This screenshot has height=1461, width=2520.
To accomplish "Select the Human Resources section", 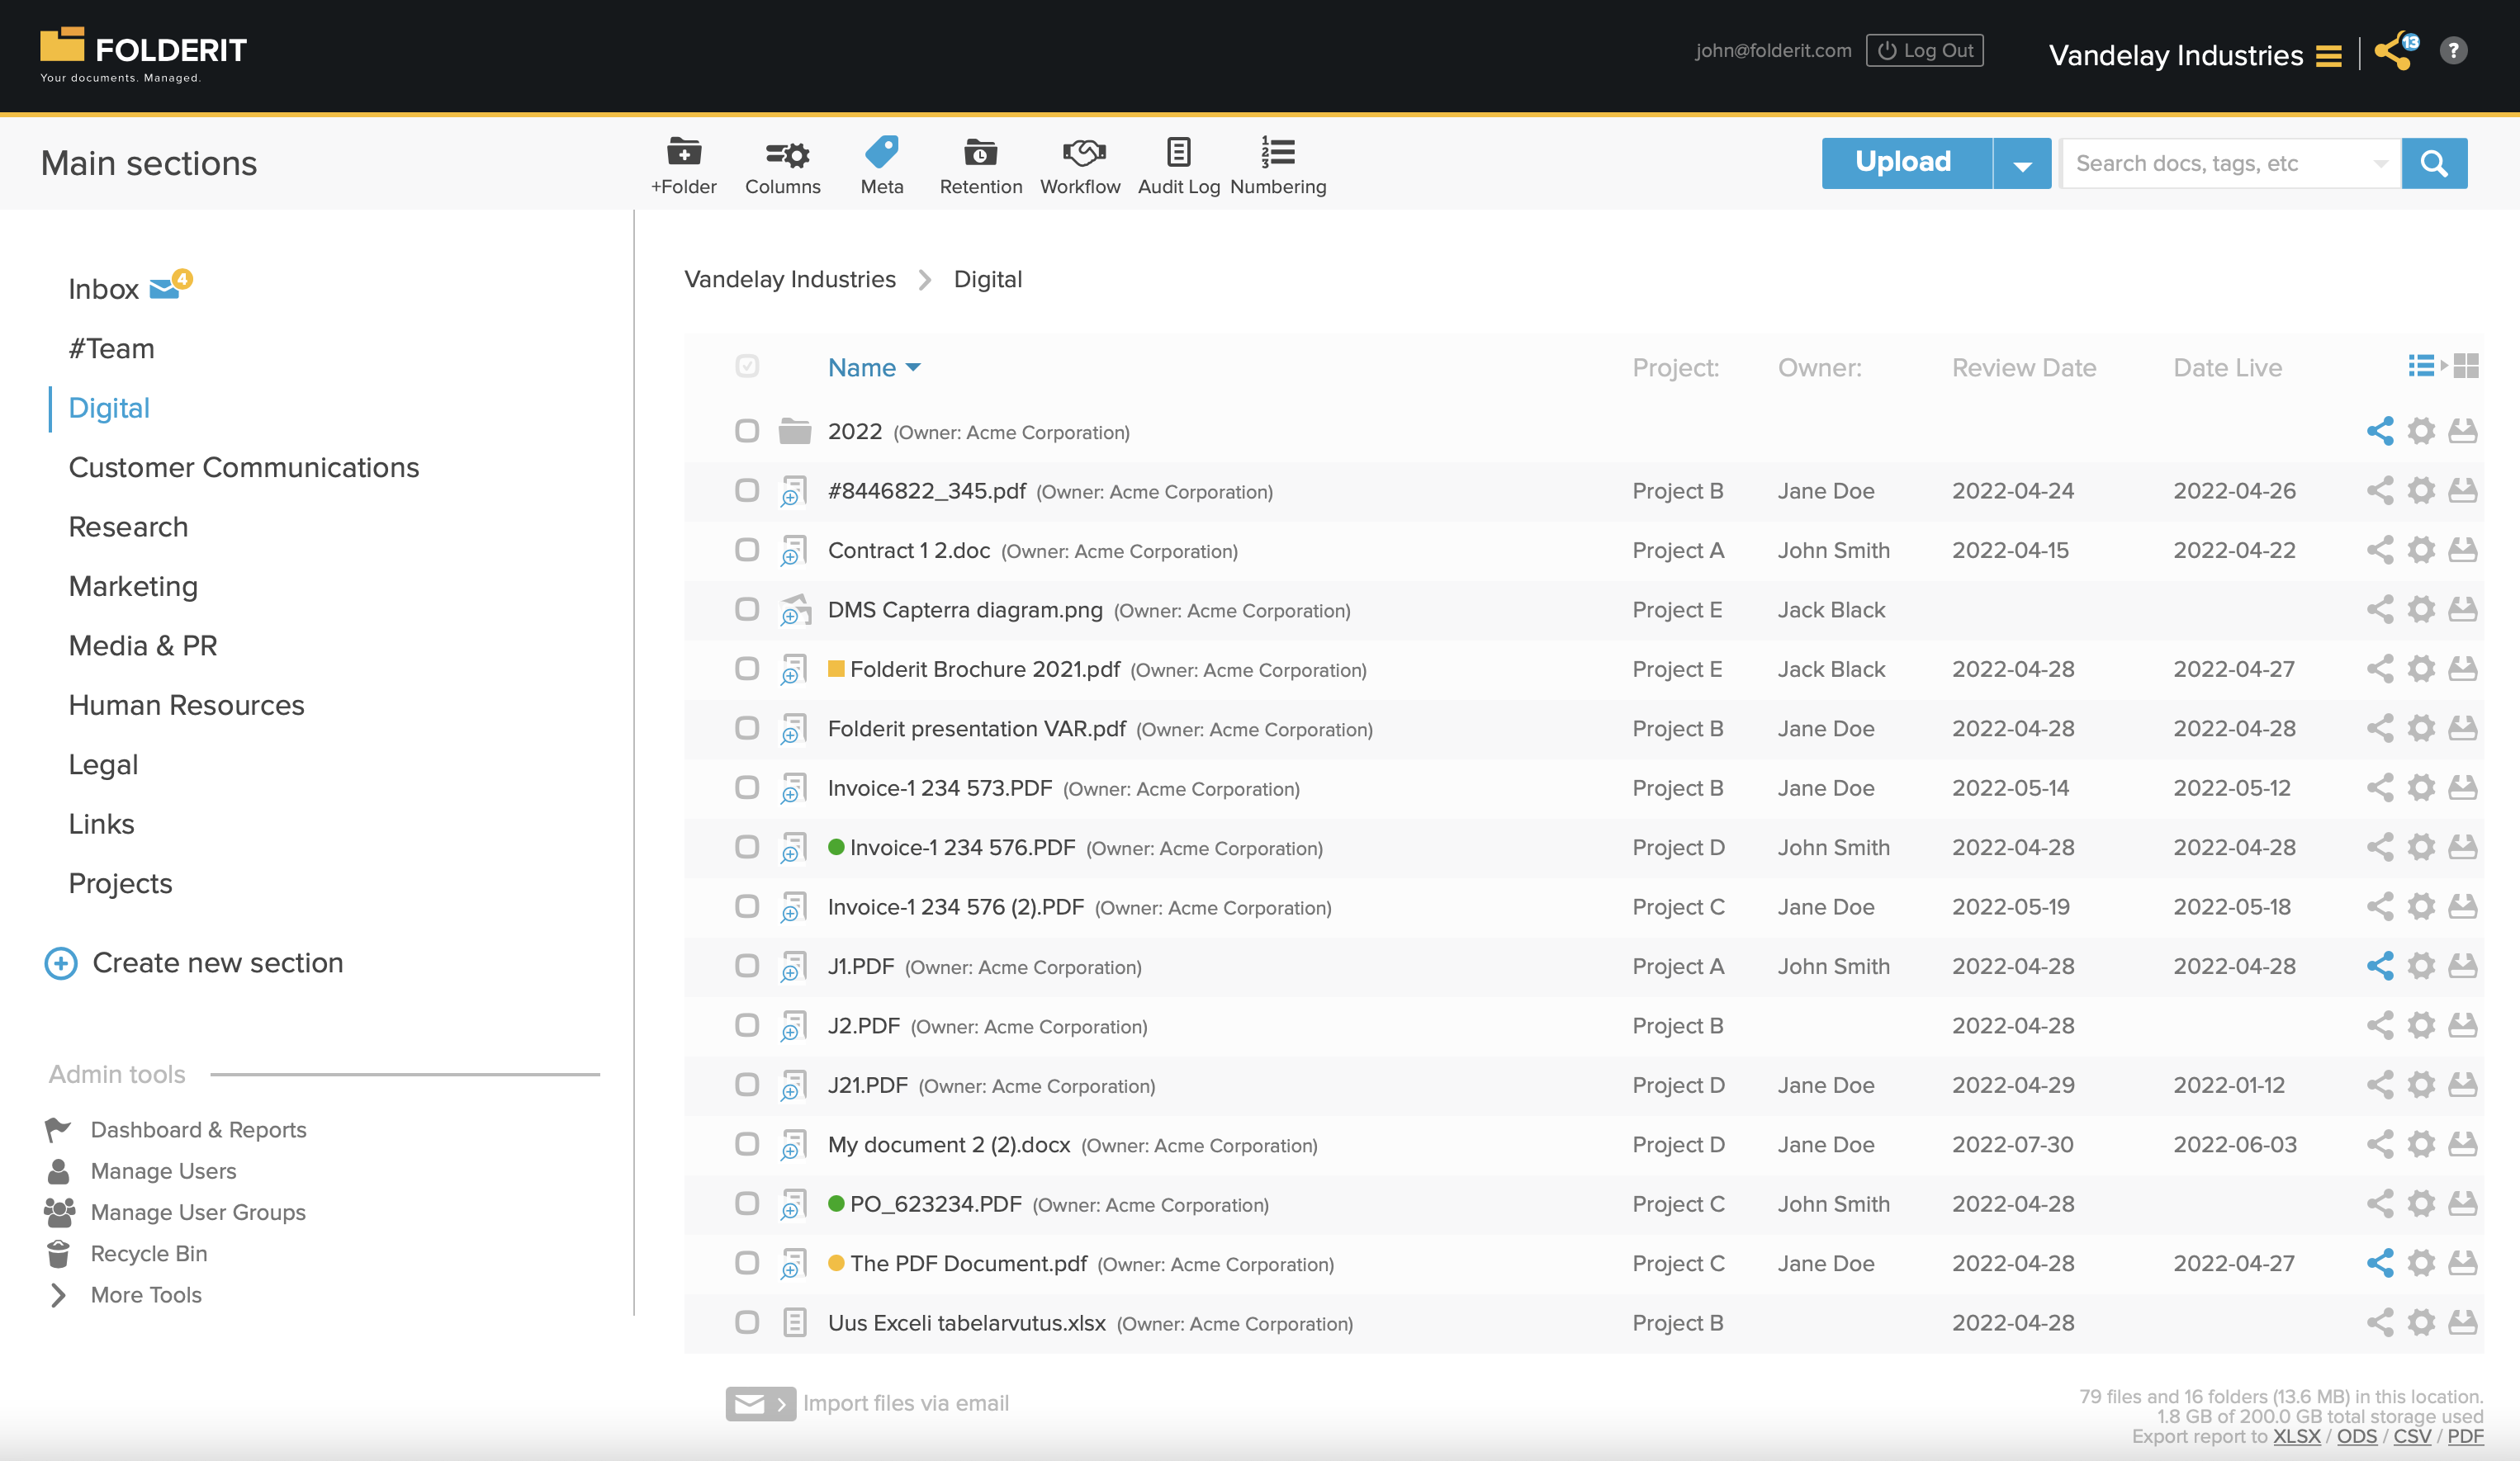I will (186, 705).
